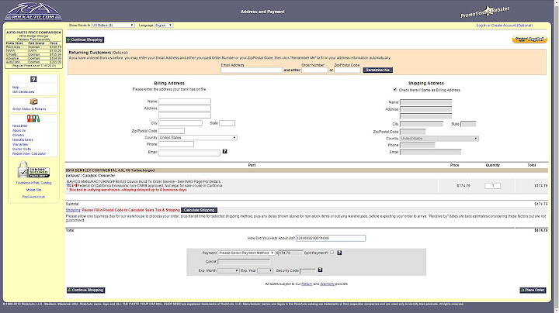The height and width of the screenshot is (313, 559).
Task: Open the Order Status & Returns link
Action: pyautogui.click(x=30, y=108)
